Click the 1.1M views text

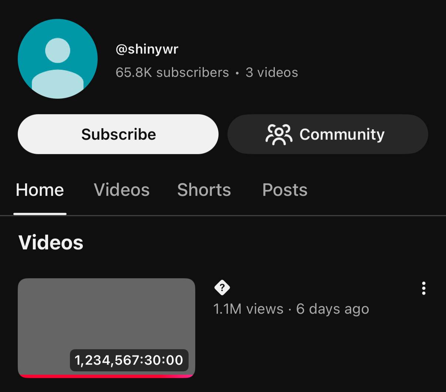click(x=247, y=309)
